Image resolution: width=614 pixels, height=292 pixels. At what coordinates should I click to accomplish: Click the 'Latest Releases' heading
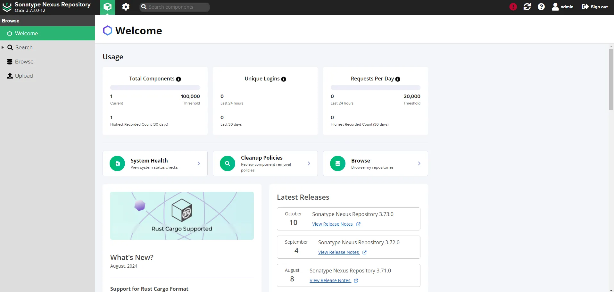(x=303, y=197)
